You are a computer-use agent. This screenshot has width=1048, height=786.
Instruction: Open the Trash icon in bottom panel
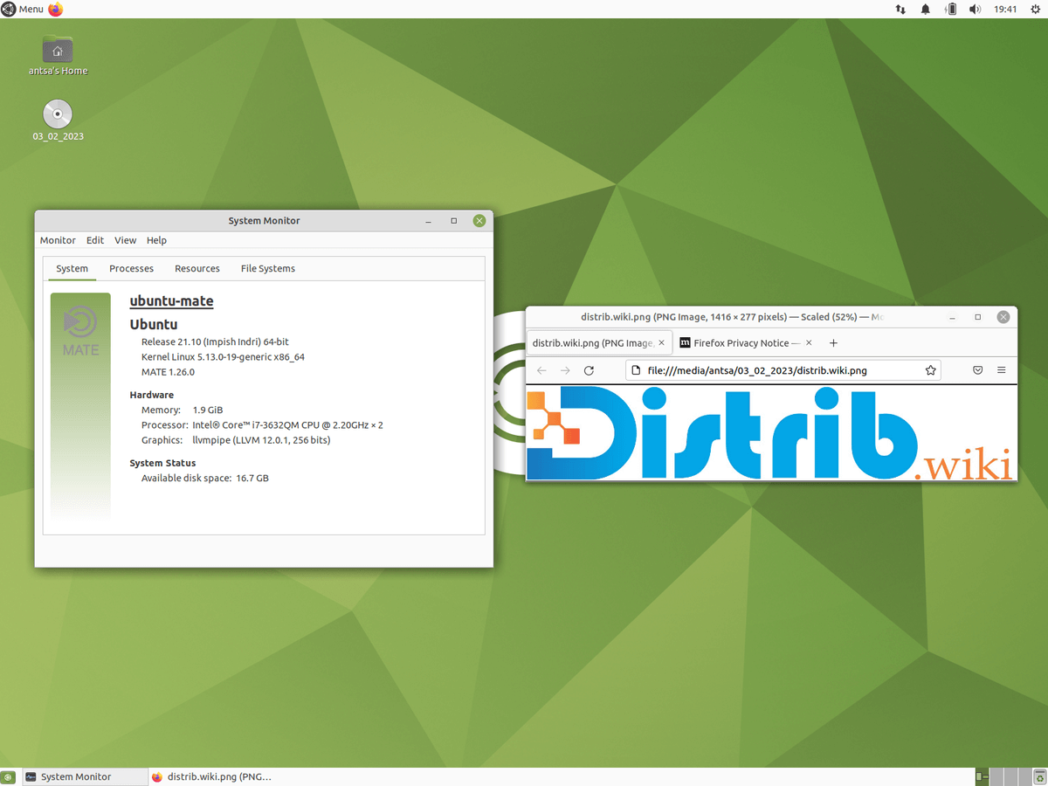(1039, 776)
